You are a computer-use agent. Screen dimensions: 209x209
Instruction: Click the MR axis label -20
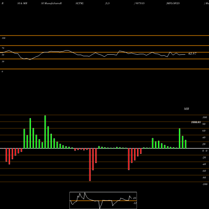pyautogui.click(x=204, y=158)
